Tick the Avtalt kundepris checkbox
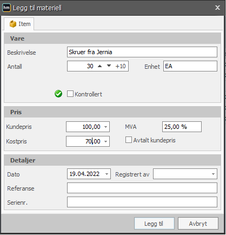 tap(129, 140)
